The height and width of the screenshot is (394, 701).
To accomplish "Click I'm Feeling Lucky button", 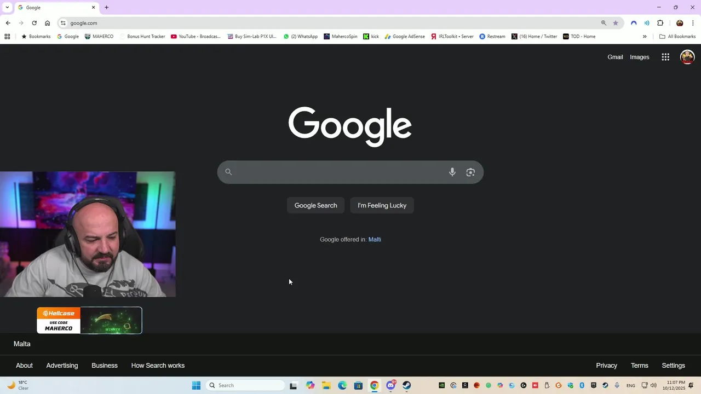I will 382,205.
